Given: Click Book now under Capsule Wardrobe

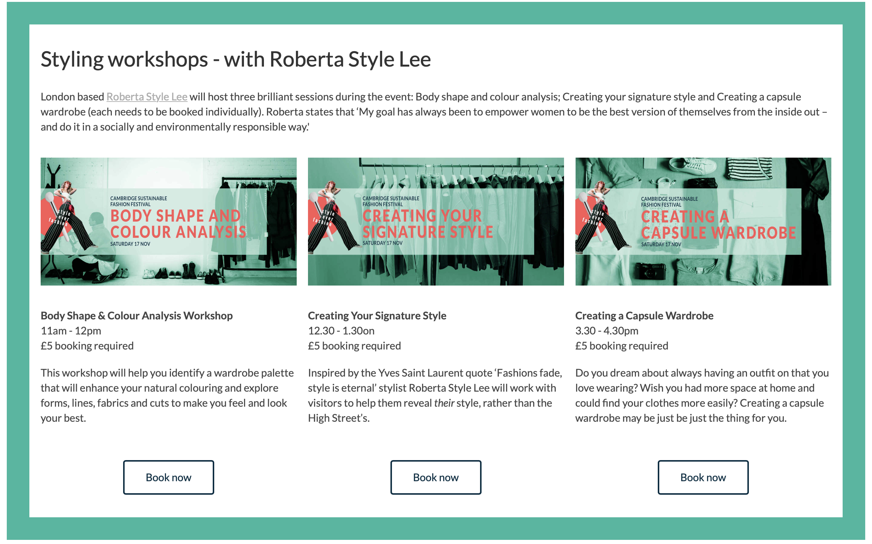Looking at the screenshot, I should coord(703,477).
